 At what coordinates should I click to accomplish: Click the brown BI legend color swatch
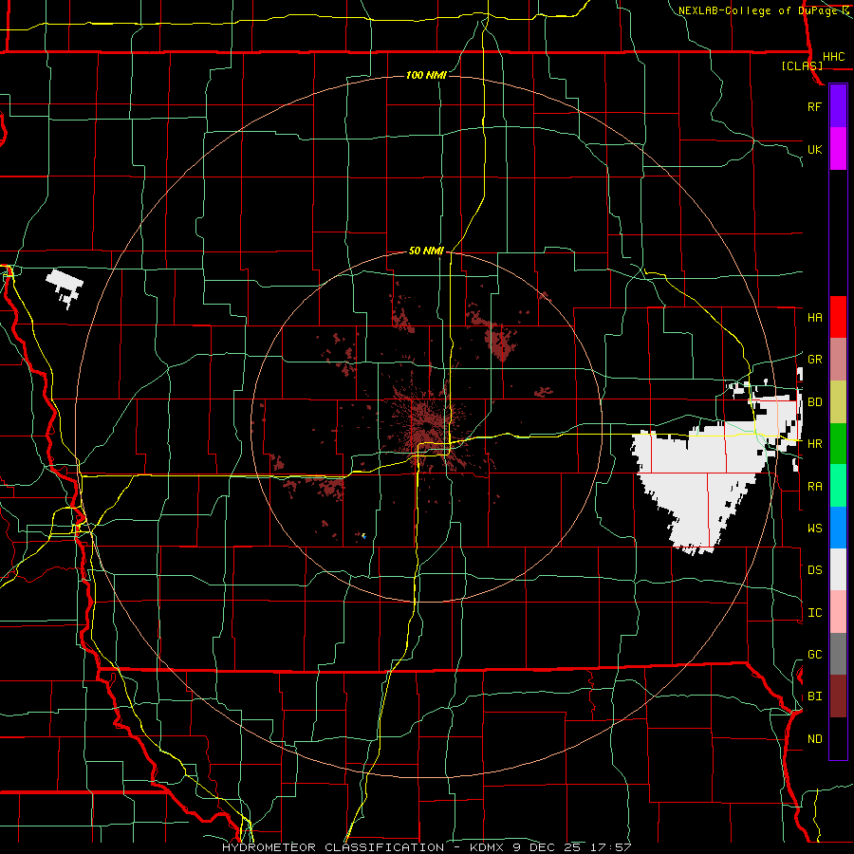[x=838, y=696]
